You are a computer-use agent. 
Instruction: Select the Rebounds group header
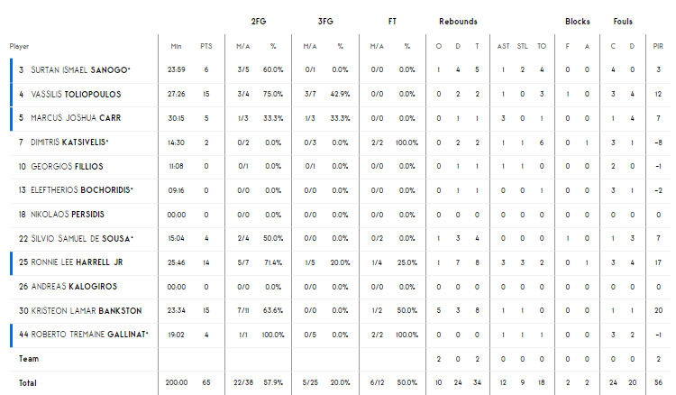pos(458,22)
